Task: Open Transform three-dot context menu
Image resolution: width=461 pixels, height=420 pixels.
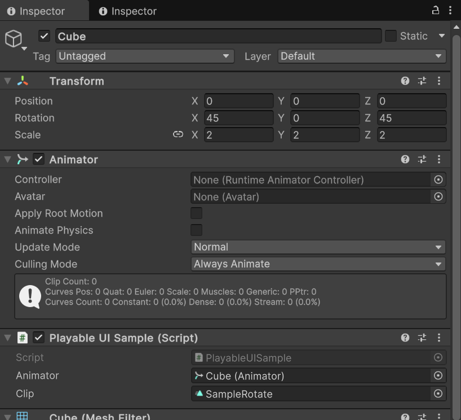Action: pos(439,81)
